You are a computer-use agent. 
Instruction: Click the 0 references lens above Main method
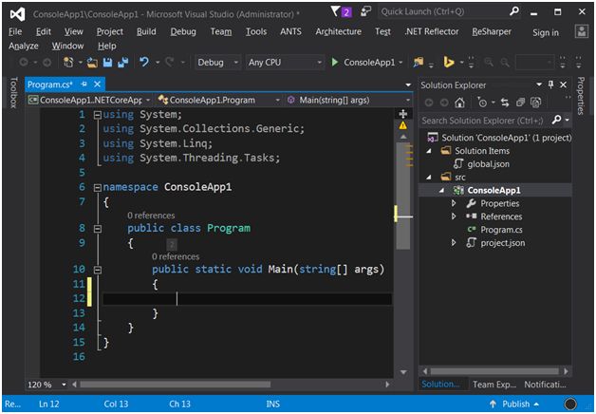(176, 256)
